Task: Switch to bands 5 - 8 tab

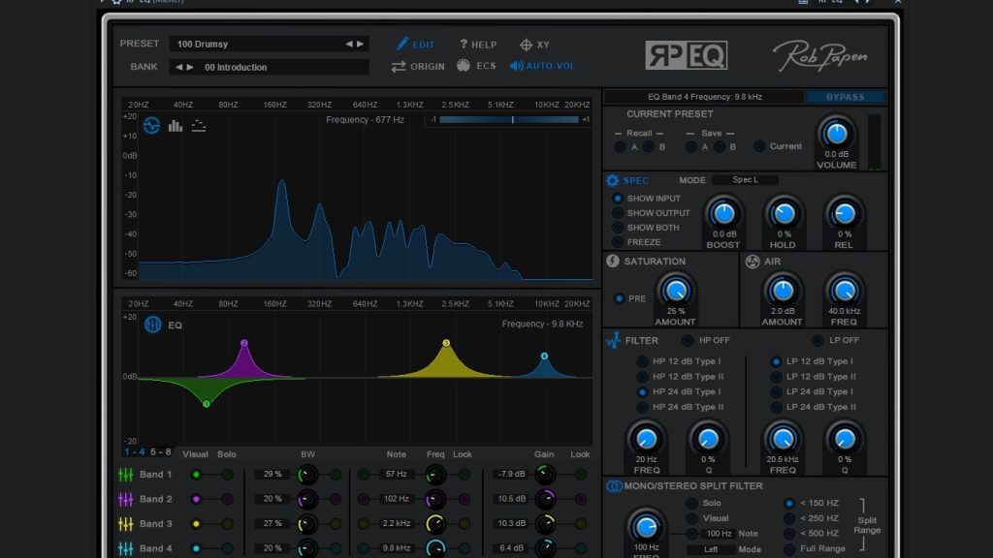Action: (161, 452)
